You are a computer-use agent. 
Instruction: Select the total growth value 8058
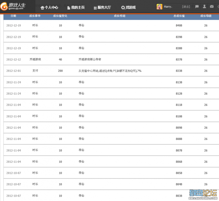[x=179, y=173]
